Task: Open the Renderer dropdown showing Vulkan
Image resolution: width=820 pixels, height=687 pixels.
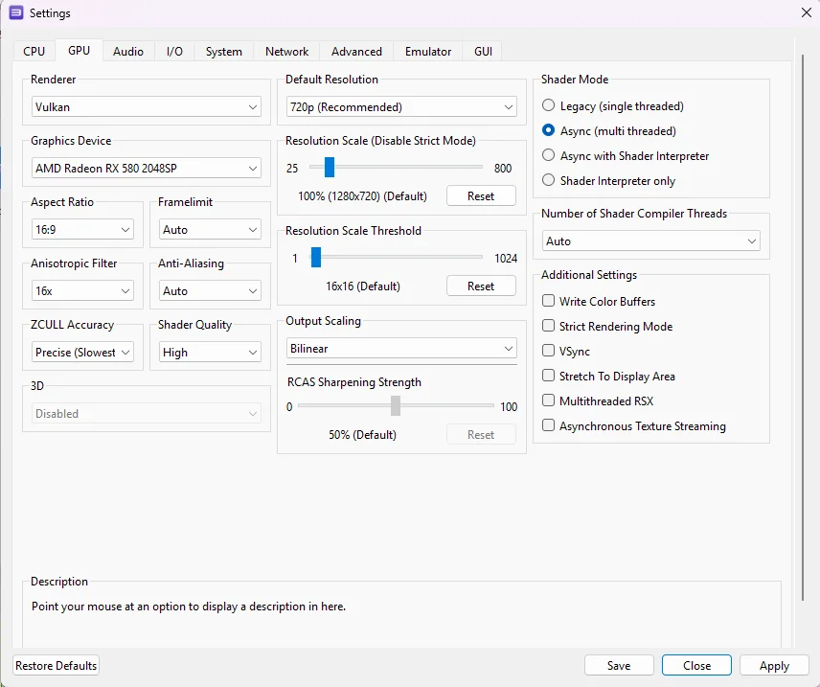Action: coord(146,106)
